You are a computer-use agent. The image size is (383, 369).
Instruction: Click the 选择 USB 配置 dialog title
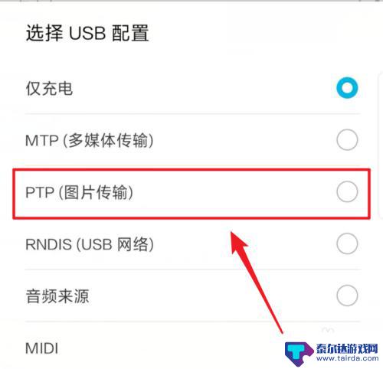pyautogui.click(x=87, y=33)
